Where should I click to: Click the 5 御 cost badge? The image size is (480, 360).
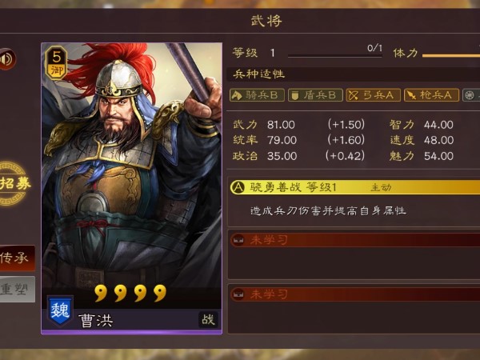point(56,63)
